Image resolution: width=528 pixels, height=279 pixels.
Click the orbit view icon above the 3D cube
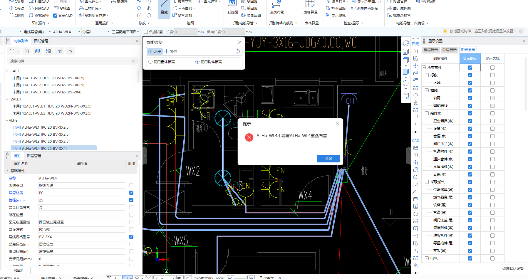click(405, 43)
